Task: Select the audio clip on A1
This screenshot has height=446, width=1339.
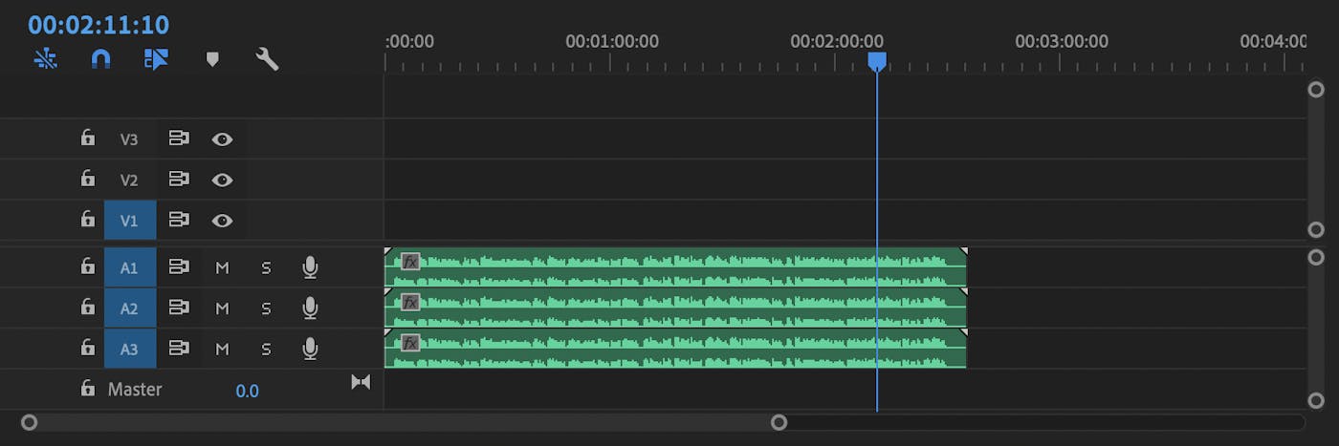Action: coord(675,267)
